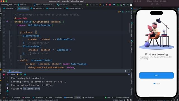This screenshot has height=101, width=179.
Task: Click the soft-wrap icon in the Run console sidebar
Action: click(x=8, y=85)
